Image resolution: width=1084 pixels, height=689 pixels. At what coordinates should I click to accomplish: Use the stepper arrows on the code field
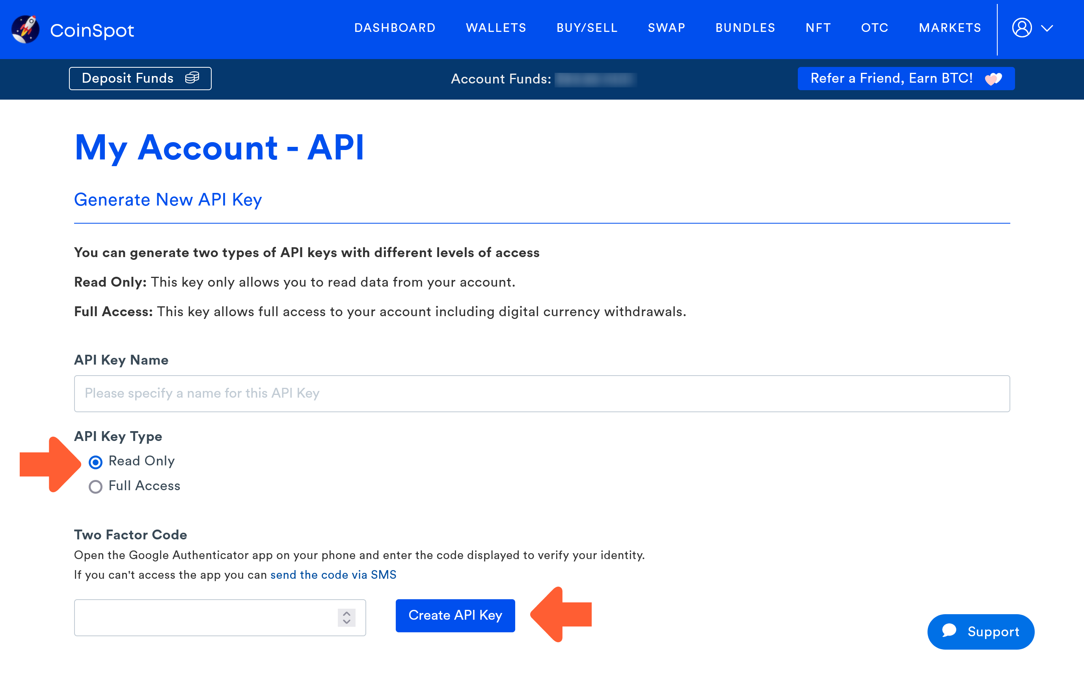[346, 617]
